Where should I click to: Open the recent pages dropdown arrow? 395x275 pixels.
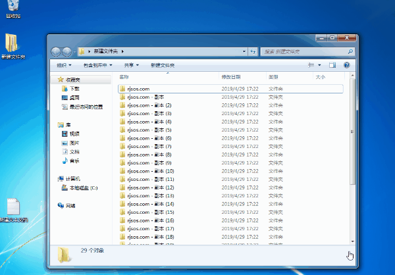click(x=74, y=52)
